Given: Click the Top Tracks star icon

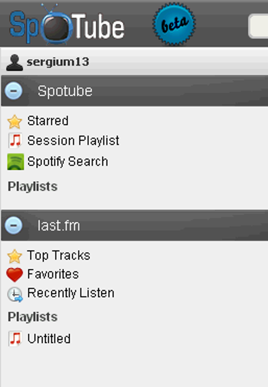Looking at the screenshot, I should tap(14, 255).
